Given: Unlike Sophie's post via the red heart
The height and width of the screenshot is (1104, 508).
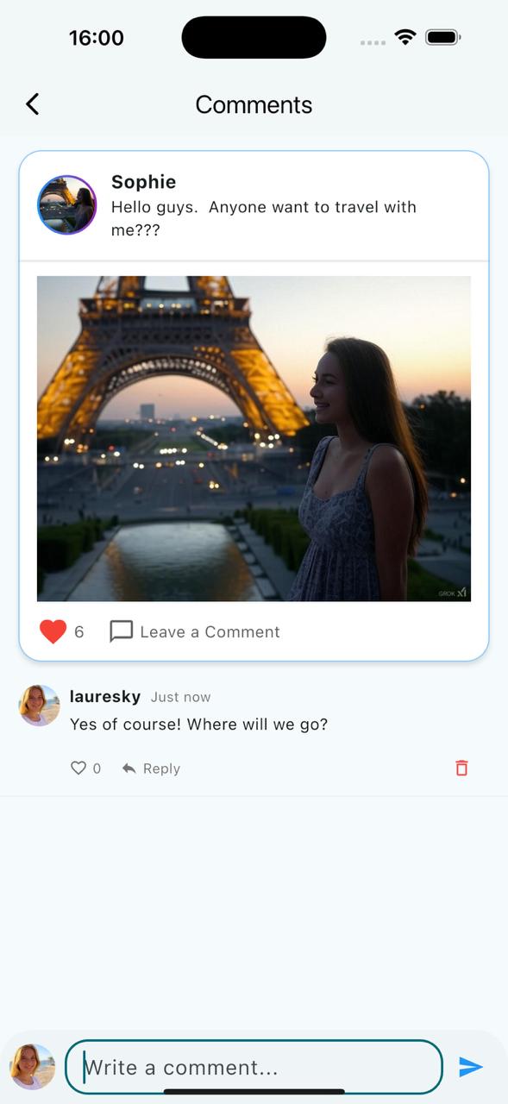Looking at the screenshot, I should 53,632.
